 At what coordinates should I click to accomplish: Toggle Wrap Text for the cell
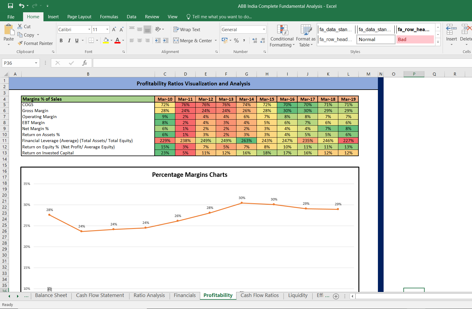tap(187, 29)
